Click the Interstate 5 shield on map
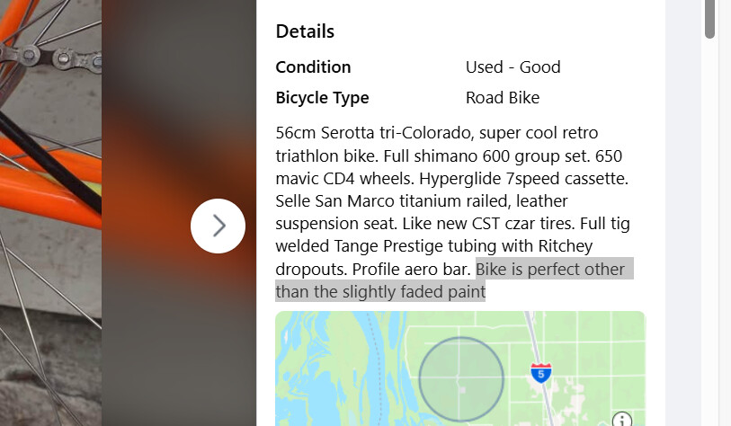 point(540,373)
